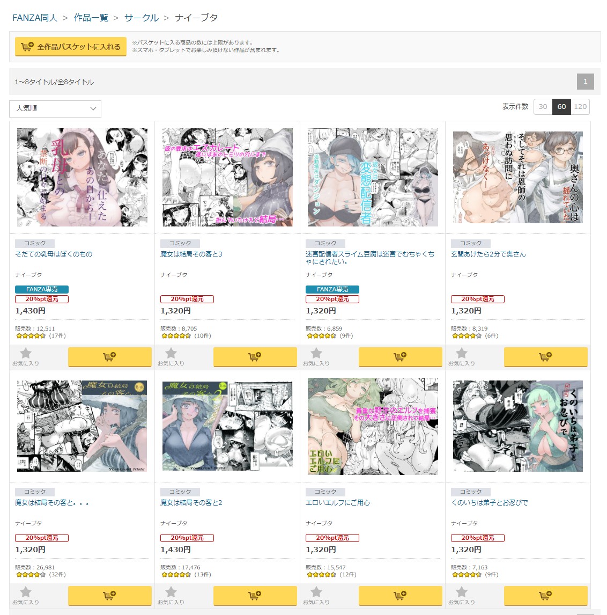This screenshot has width=607, height=615.
Task: Mark エロいエルフにご用心 as favorite via its star
Action: click(x=316, y=595)
